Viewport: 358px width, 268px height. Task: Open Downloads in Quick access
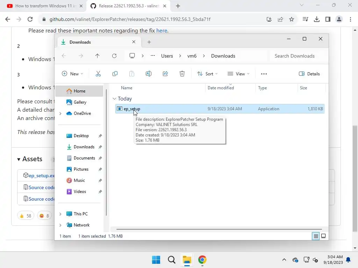(81, 147)
